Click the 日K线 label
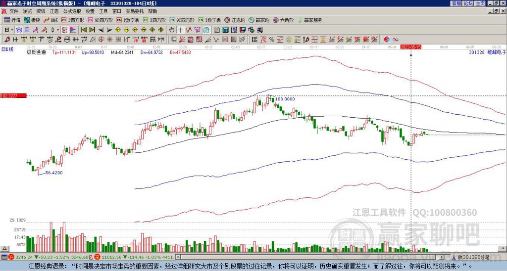The image size is (507, 271). pyautogui.click(x=7, y=49)
